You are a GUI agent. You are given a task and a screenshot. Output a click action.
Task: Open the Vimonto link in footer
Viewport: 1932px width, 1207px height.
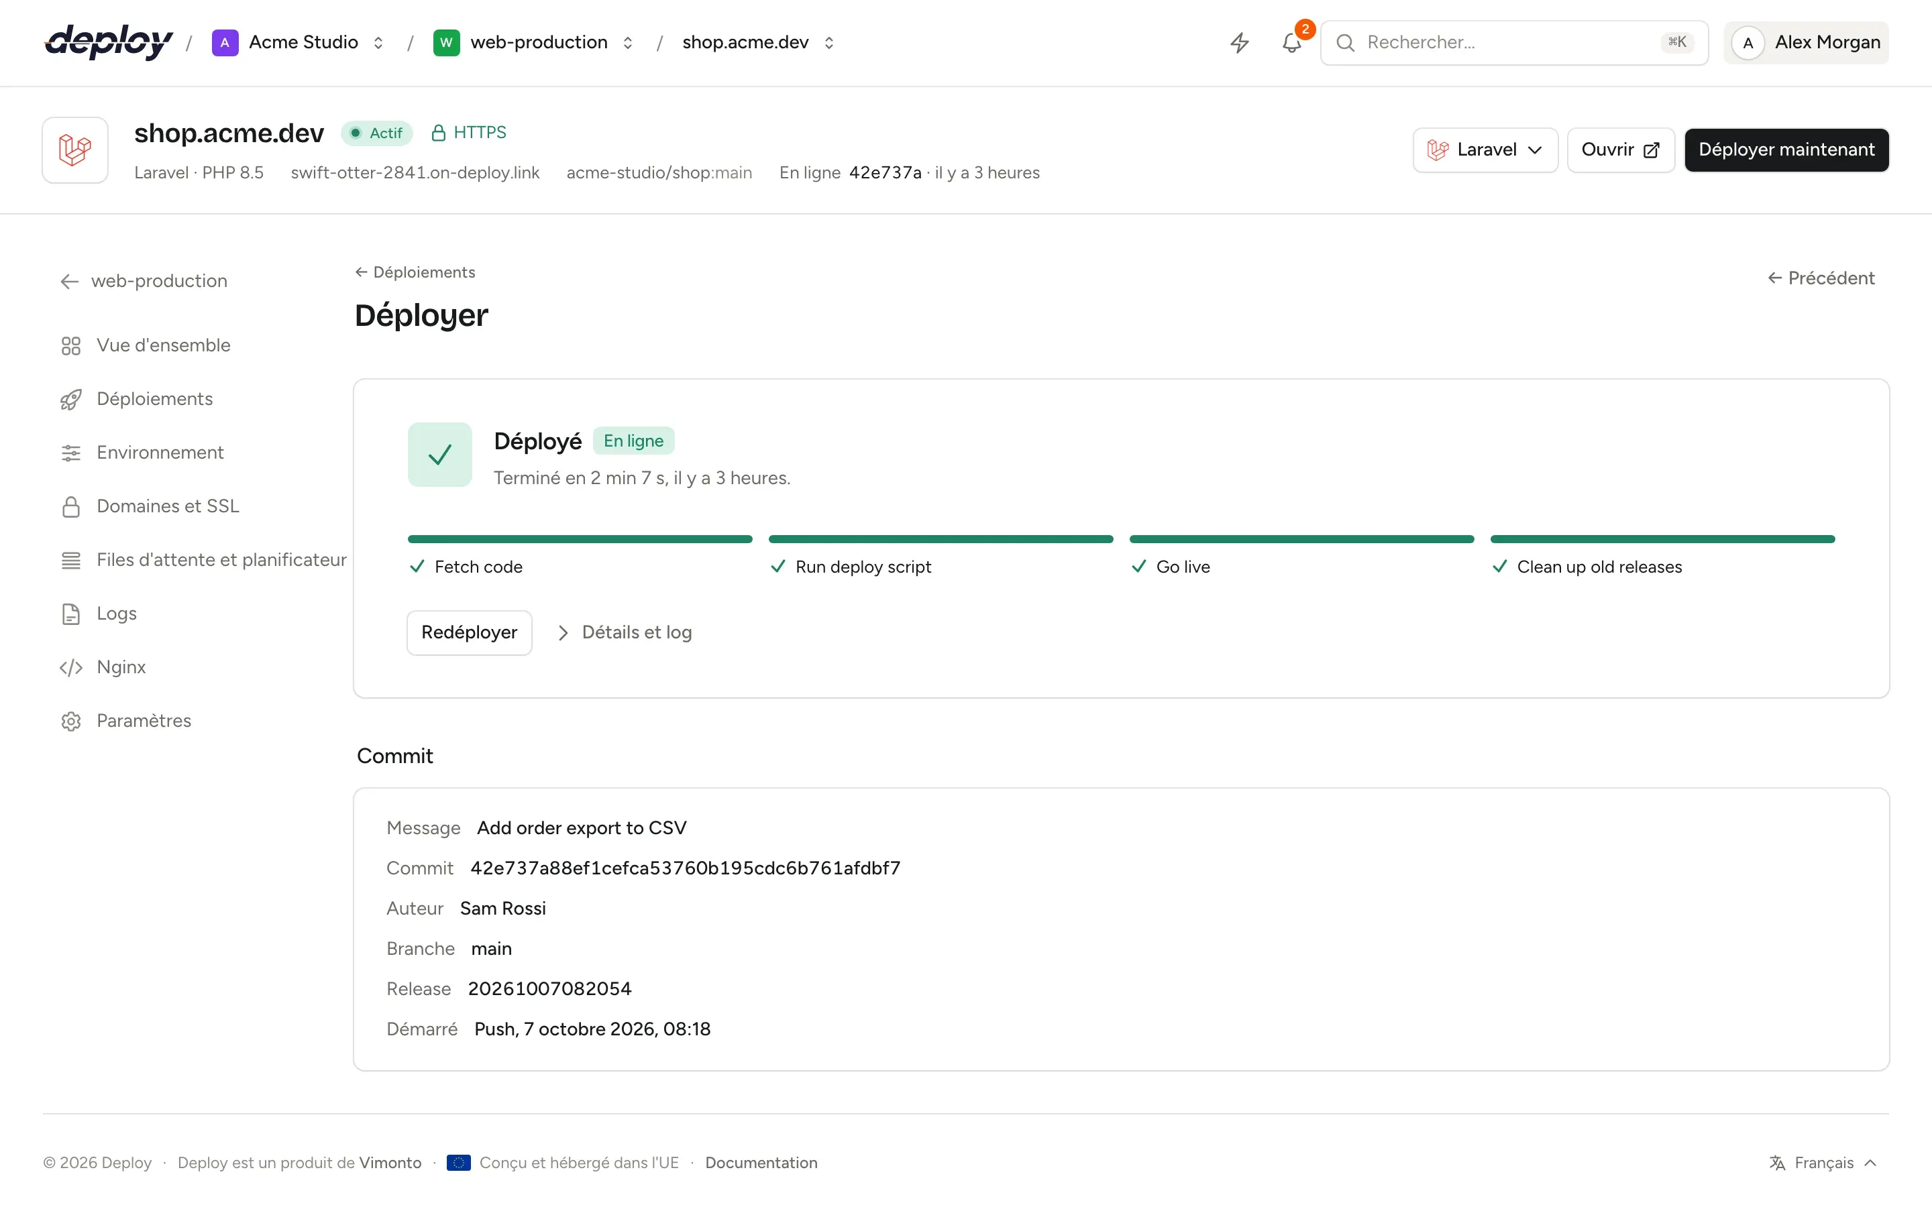tap(390, 1162)
